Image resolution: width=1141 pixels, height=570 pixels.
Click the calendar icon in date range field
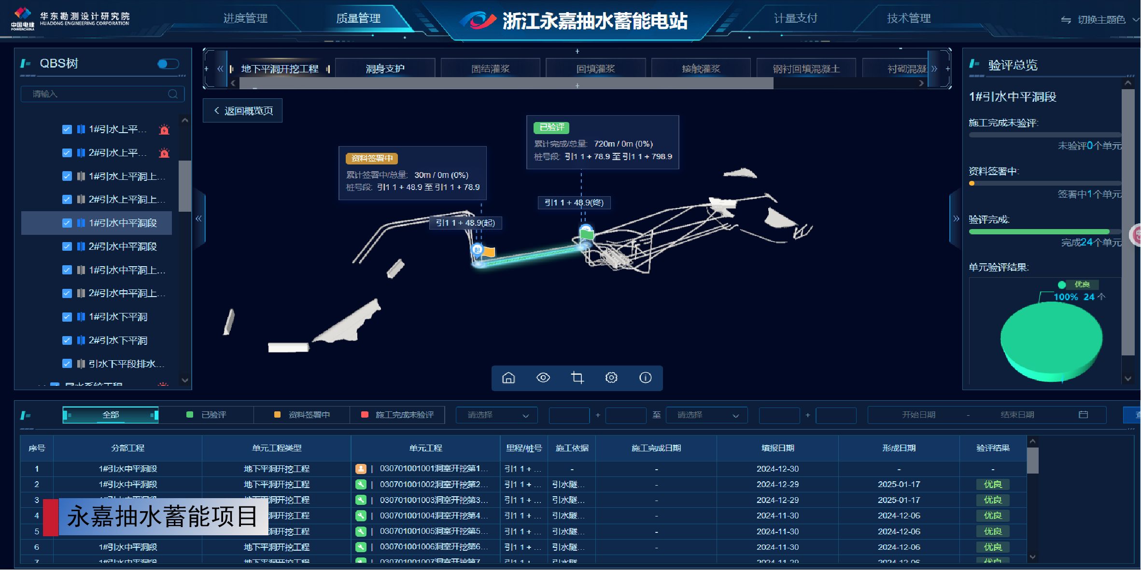click(x=1083, y=415)
